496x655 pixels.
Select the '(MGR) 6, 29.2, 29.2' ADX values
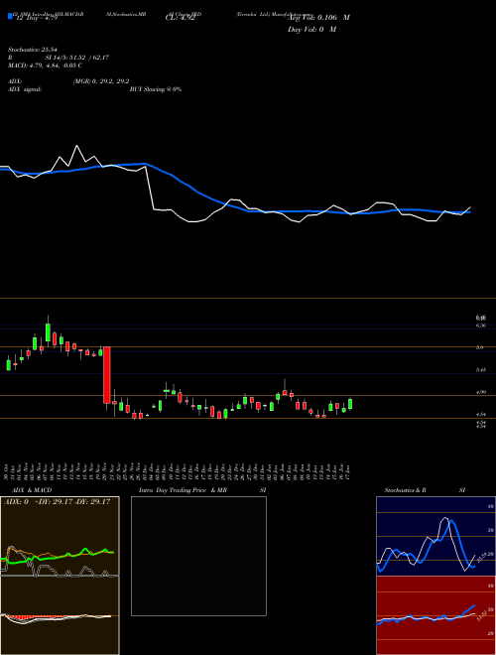point(101,81)
